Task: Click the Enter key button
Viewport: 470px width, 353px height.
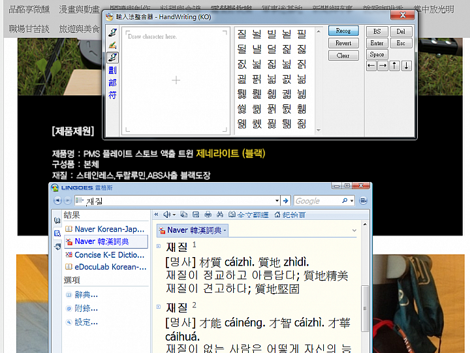Action: (x=377, y=43)
